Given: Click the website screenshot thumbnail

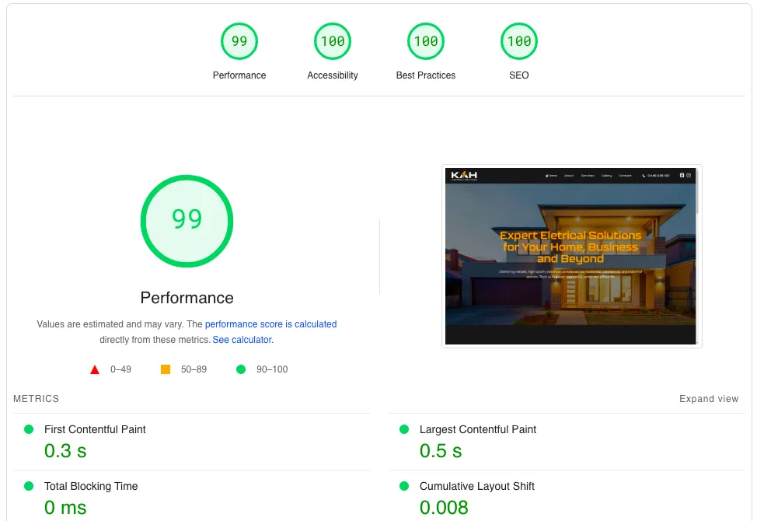Looking at the screenshot, I should (x=571, y=256).
